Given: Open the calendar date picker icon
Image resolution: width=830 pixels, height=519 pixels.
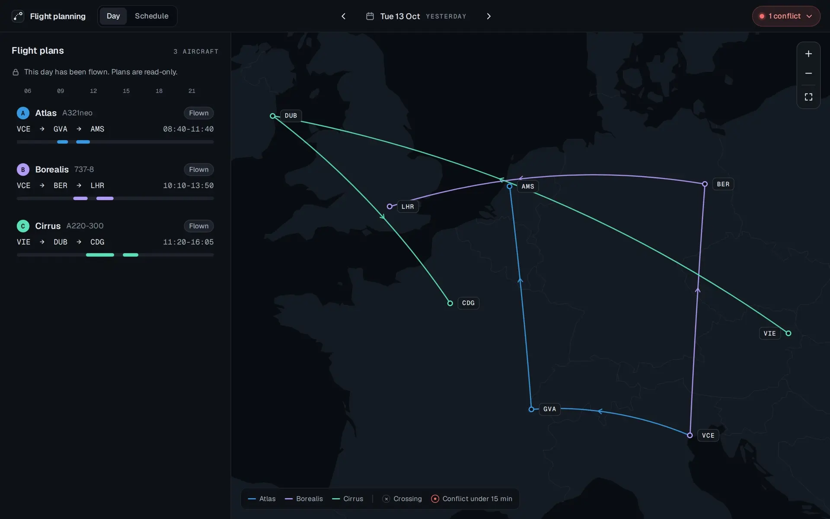Looking at the screenshot, I should (370, 16).
